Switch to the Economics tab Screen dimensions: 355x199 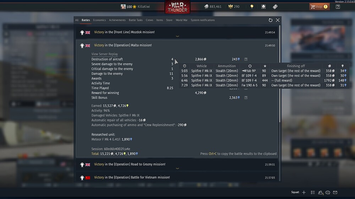point(99,20)
